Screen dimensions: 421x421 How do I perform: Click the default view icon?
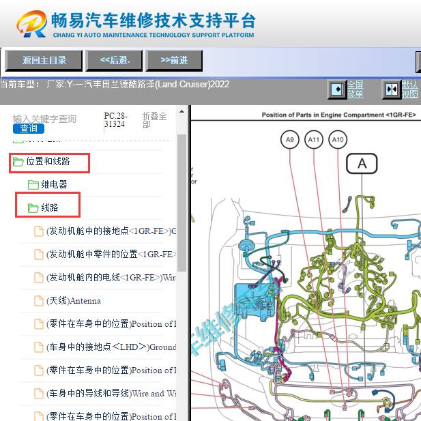[392, 89]
